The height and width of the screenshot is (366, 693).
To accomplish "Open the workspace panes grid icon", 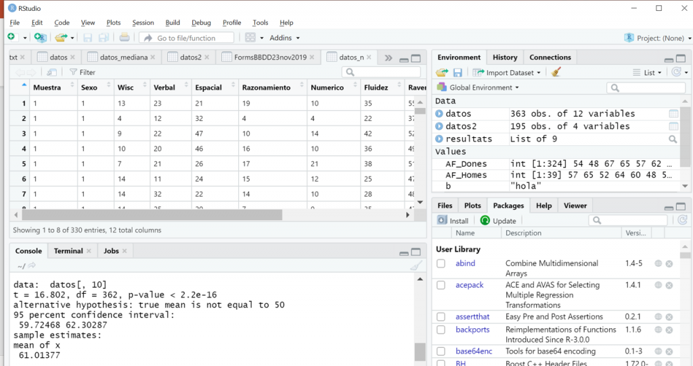I will pos(250,38).
